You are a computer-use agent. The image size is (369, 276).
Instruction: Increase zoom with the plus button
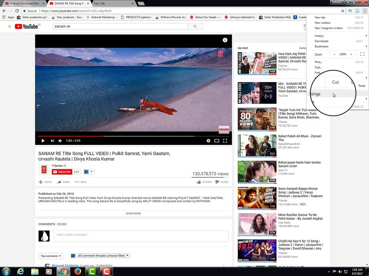pyautogui.click(x=351, y=54)
